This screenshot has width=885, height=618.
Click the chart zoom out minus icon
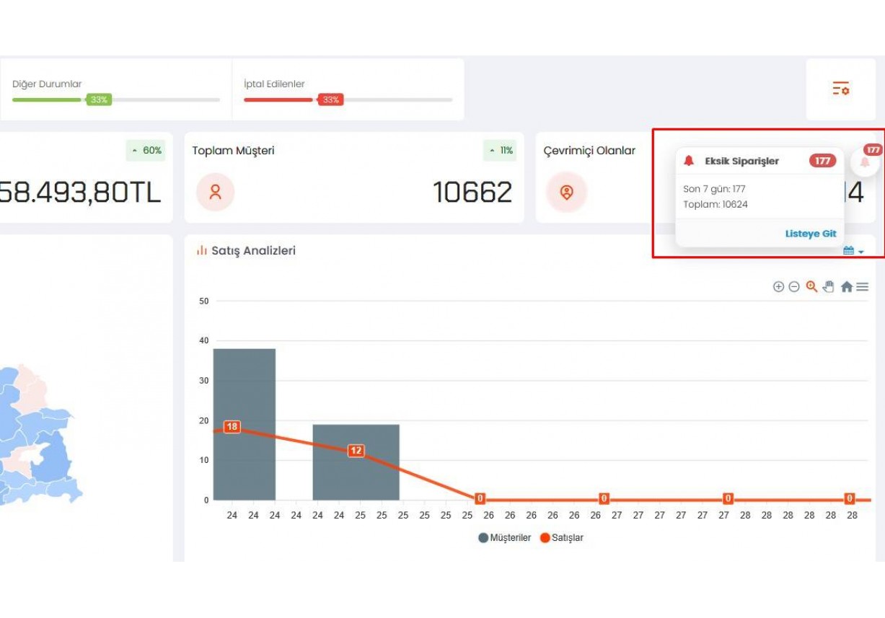pos(794,287)
